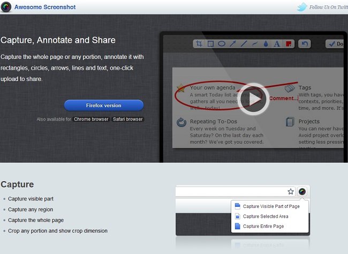
Task: Select the Crop tool in annotation toolbar
Action: 199,43
